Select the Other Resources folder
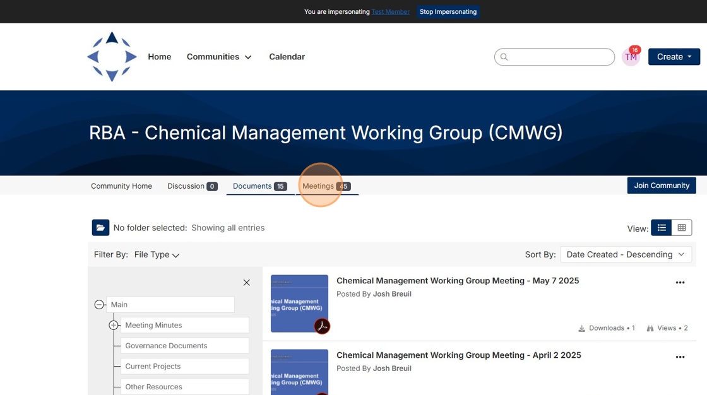This screenshot has height=395, width=707. coord(185,387)
